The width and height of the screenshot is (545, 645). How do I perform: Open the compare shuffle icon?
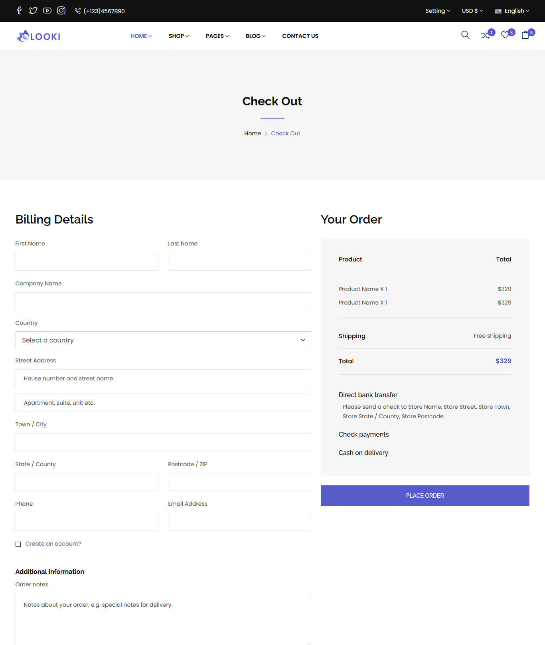(485, 36)
